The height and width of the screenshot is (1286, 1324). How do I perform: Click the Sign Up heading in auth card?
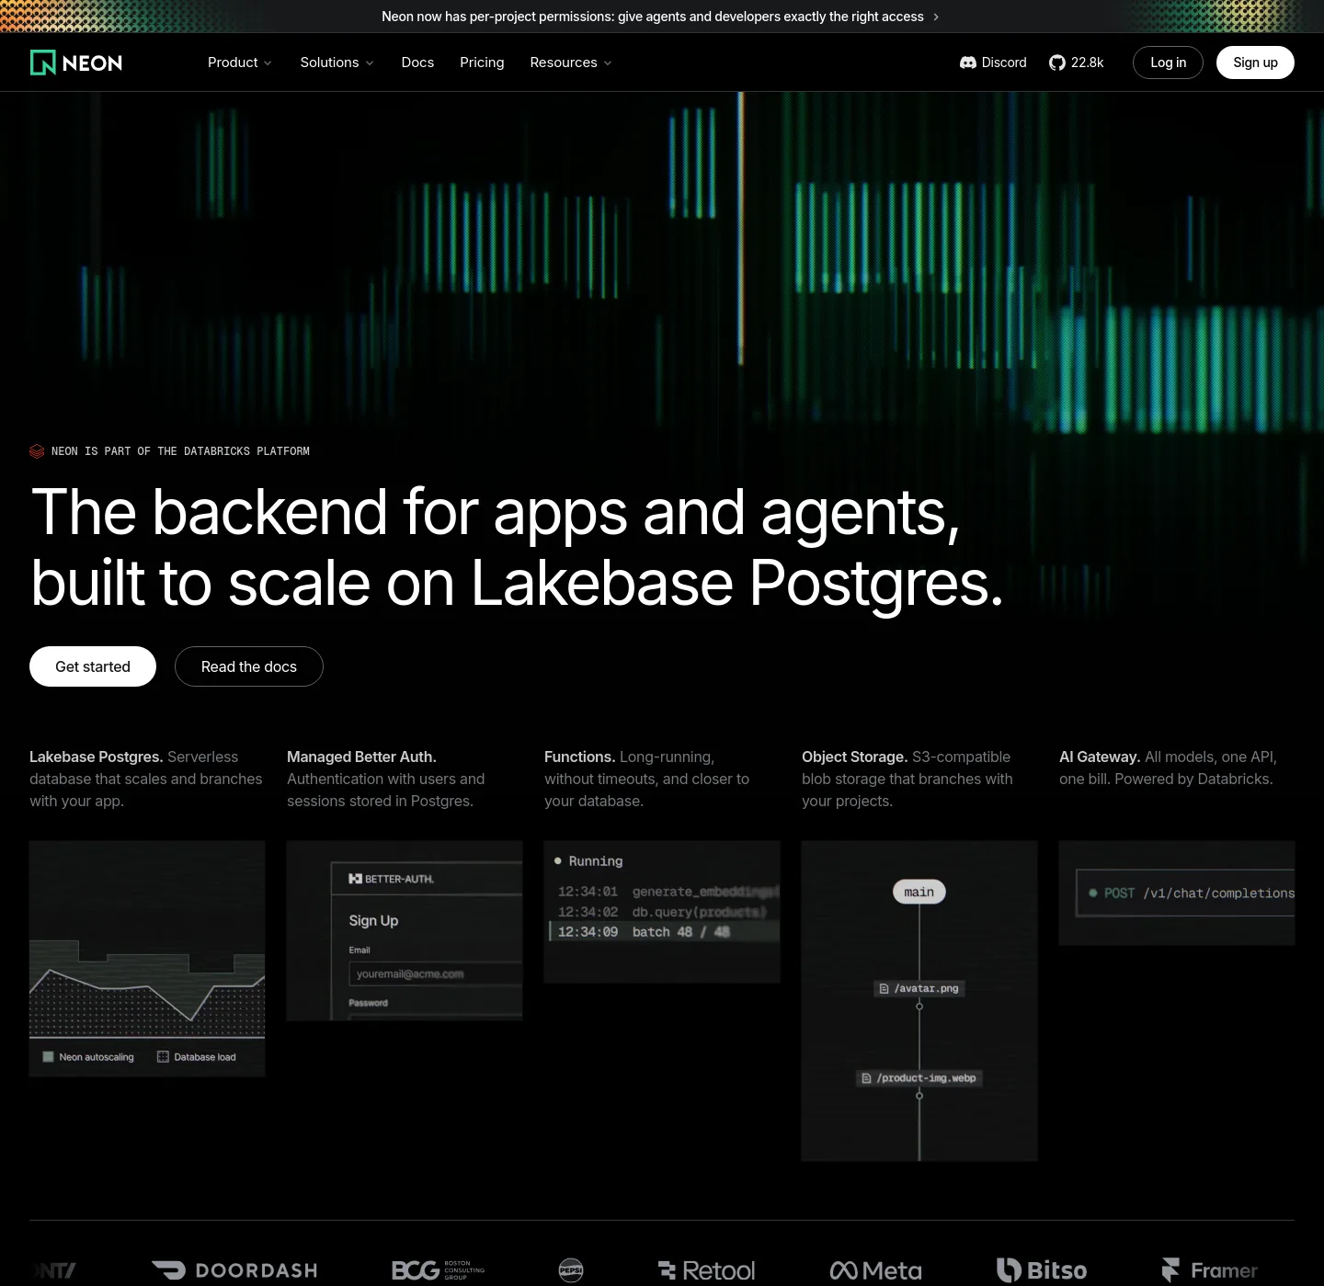click(373, 920)
